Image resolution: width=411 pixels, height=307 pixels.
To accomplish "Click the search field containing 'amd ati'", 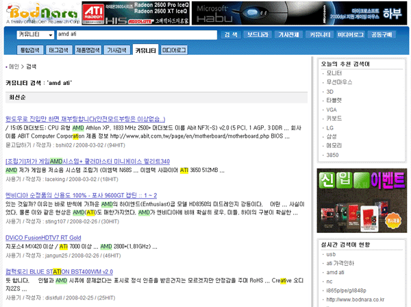I will [x=137, y=35].
